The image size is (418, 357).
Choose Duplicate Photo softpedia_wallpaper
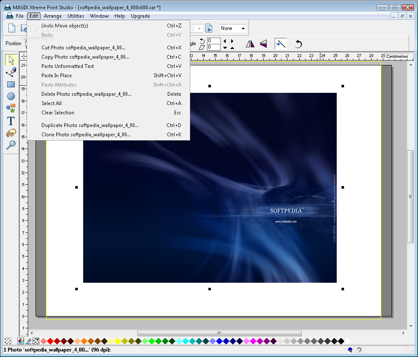pyautogui.click(x=109, y=125)
